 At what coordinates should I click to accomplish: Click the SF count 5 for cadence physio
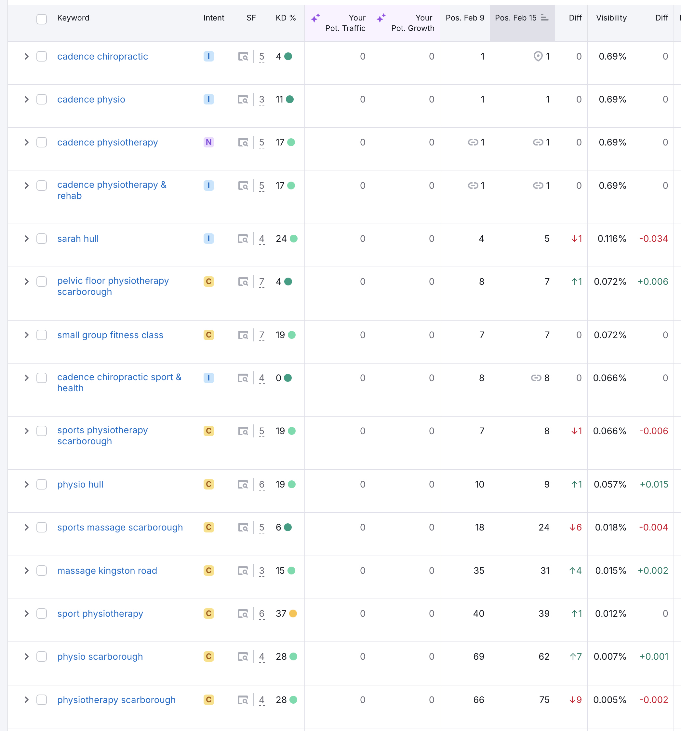[x=262, y=99]
